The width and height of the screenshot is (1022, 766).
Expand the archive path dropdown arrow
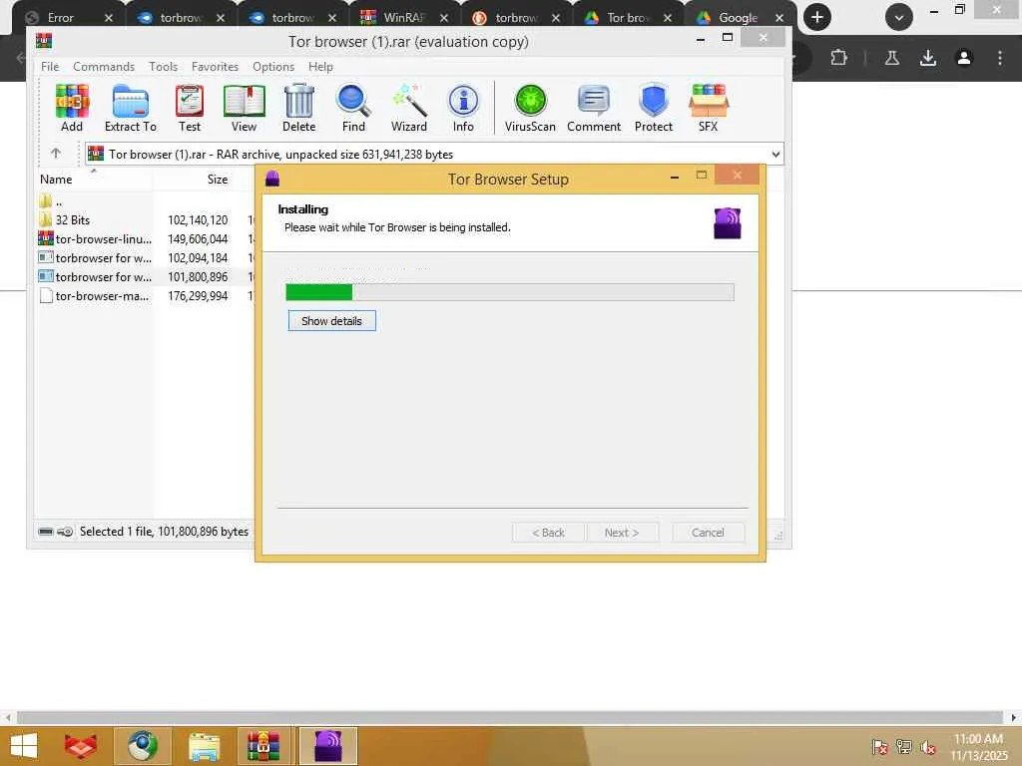pyautogui.click(x=775, y=155)
